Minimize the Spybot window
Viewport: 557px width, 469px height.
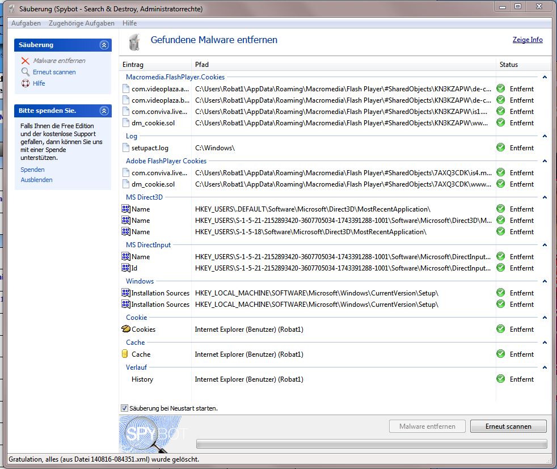503,7
